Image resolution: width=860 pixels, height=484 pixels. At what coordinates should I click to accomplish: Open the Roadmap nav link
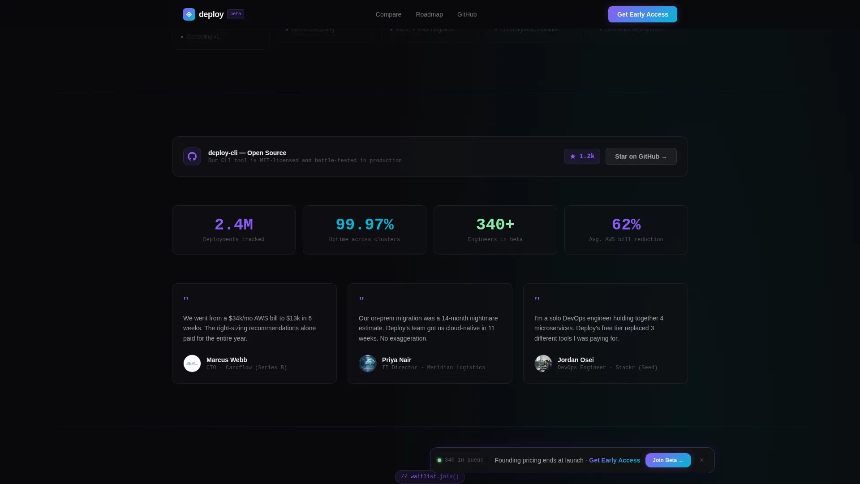tap(429, 14)
